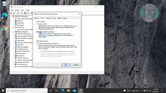Click the Storage controllers icon
Screen dimensions: 166x93
click(16, 62)
